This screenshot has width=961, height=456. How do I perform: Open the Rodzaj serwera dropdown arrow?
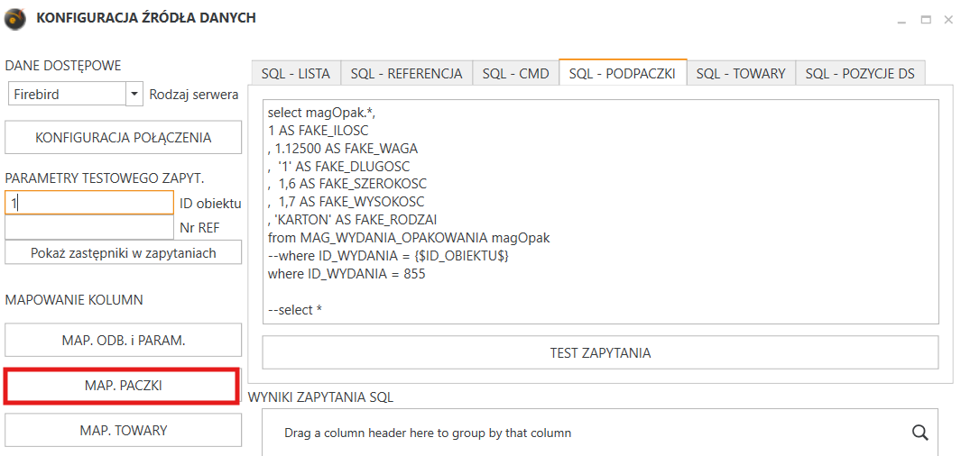point(134,95)
